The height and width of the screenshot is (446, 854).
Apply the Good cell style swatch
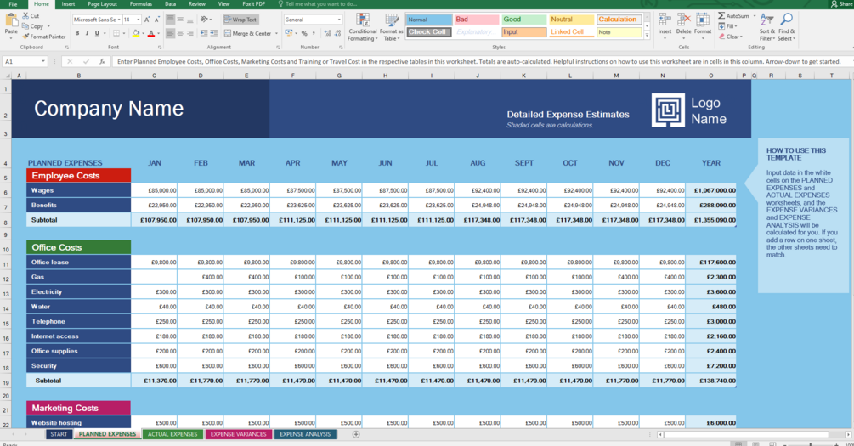pos(523,19)
